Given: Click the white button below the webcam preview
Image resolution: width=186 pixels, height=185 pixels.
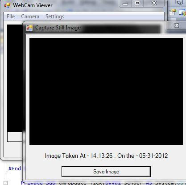Looking at the screenshot, I should tap(15, 137).
